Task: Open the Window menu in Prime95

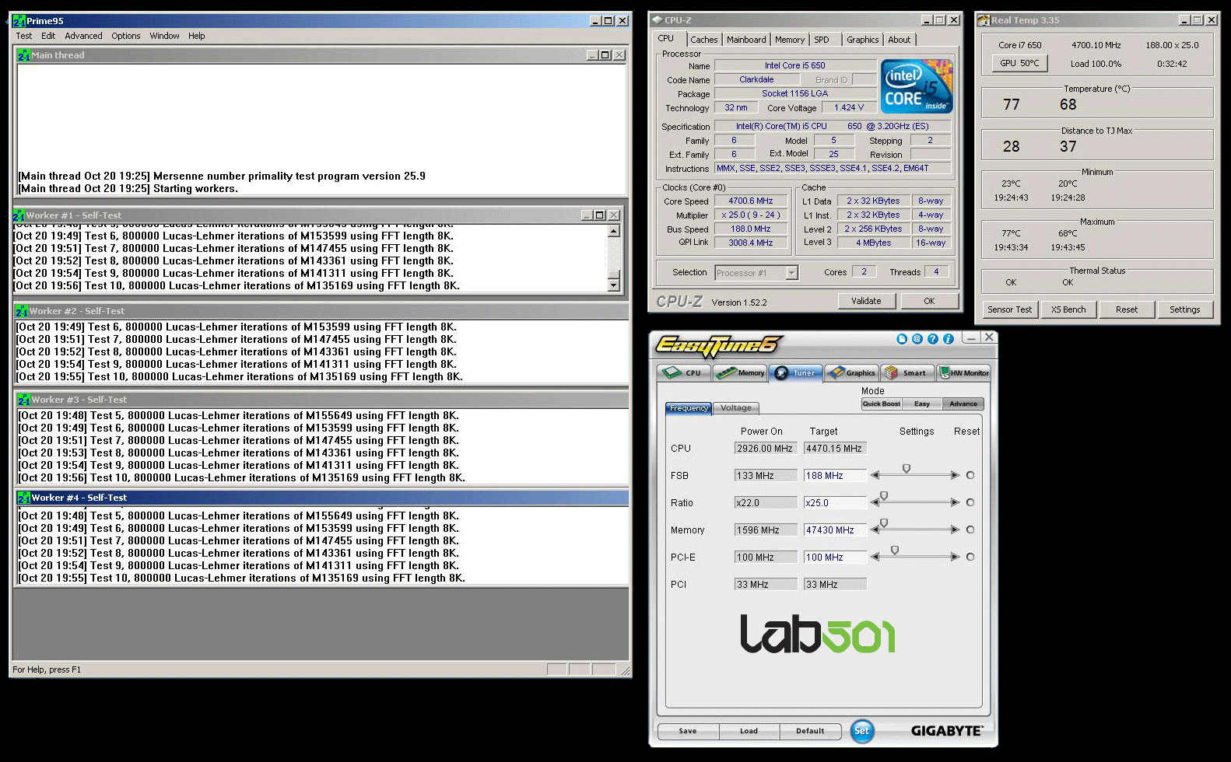Action: [x=164, y=36]
